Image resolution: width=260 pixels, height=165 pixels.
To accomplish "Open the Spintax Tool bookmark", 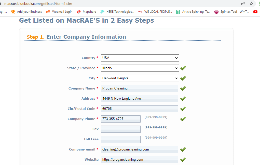I will pos(232,12).
